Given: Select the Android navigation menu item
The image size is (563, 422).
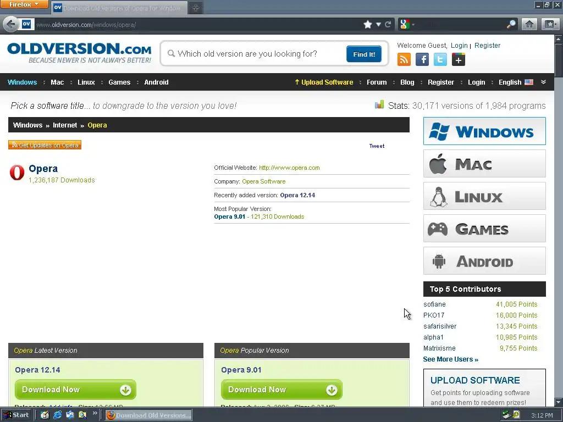Looking at the screenshot, I should coord(156,82).
